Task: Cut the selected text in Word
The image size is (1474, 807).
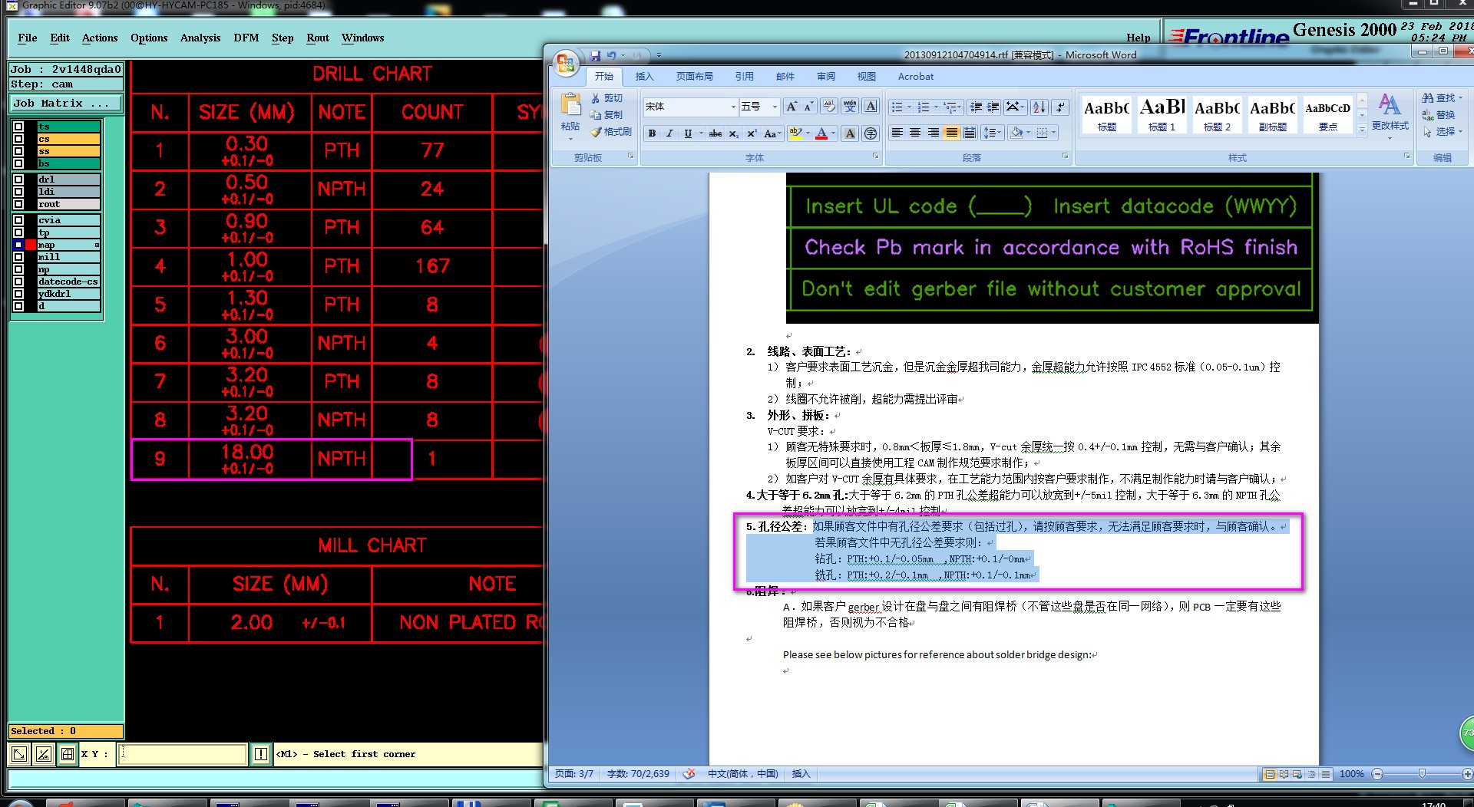Action: click(606, 98)
